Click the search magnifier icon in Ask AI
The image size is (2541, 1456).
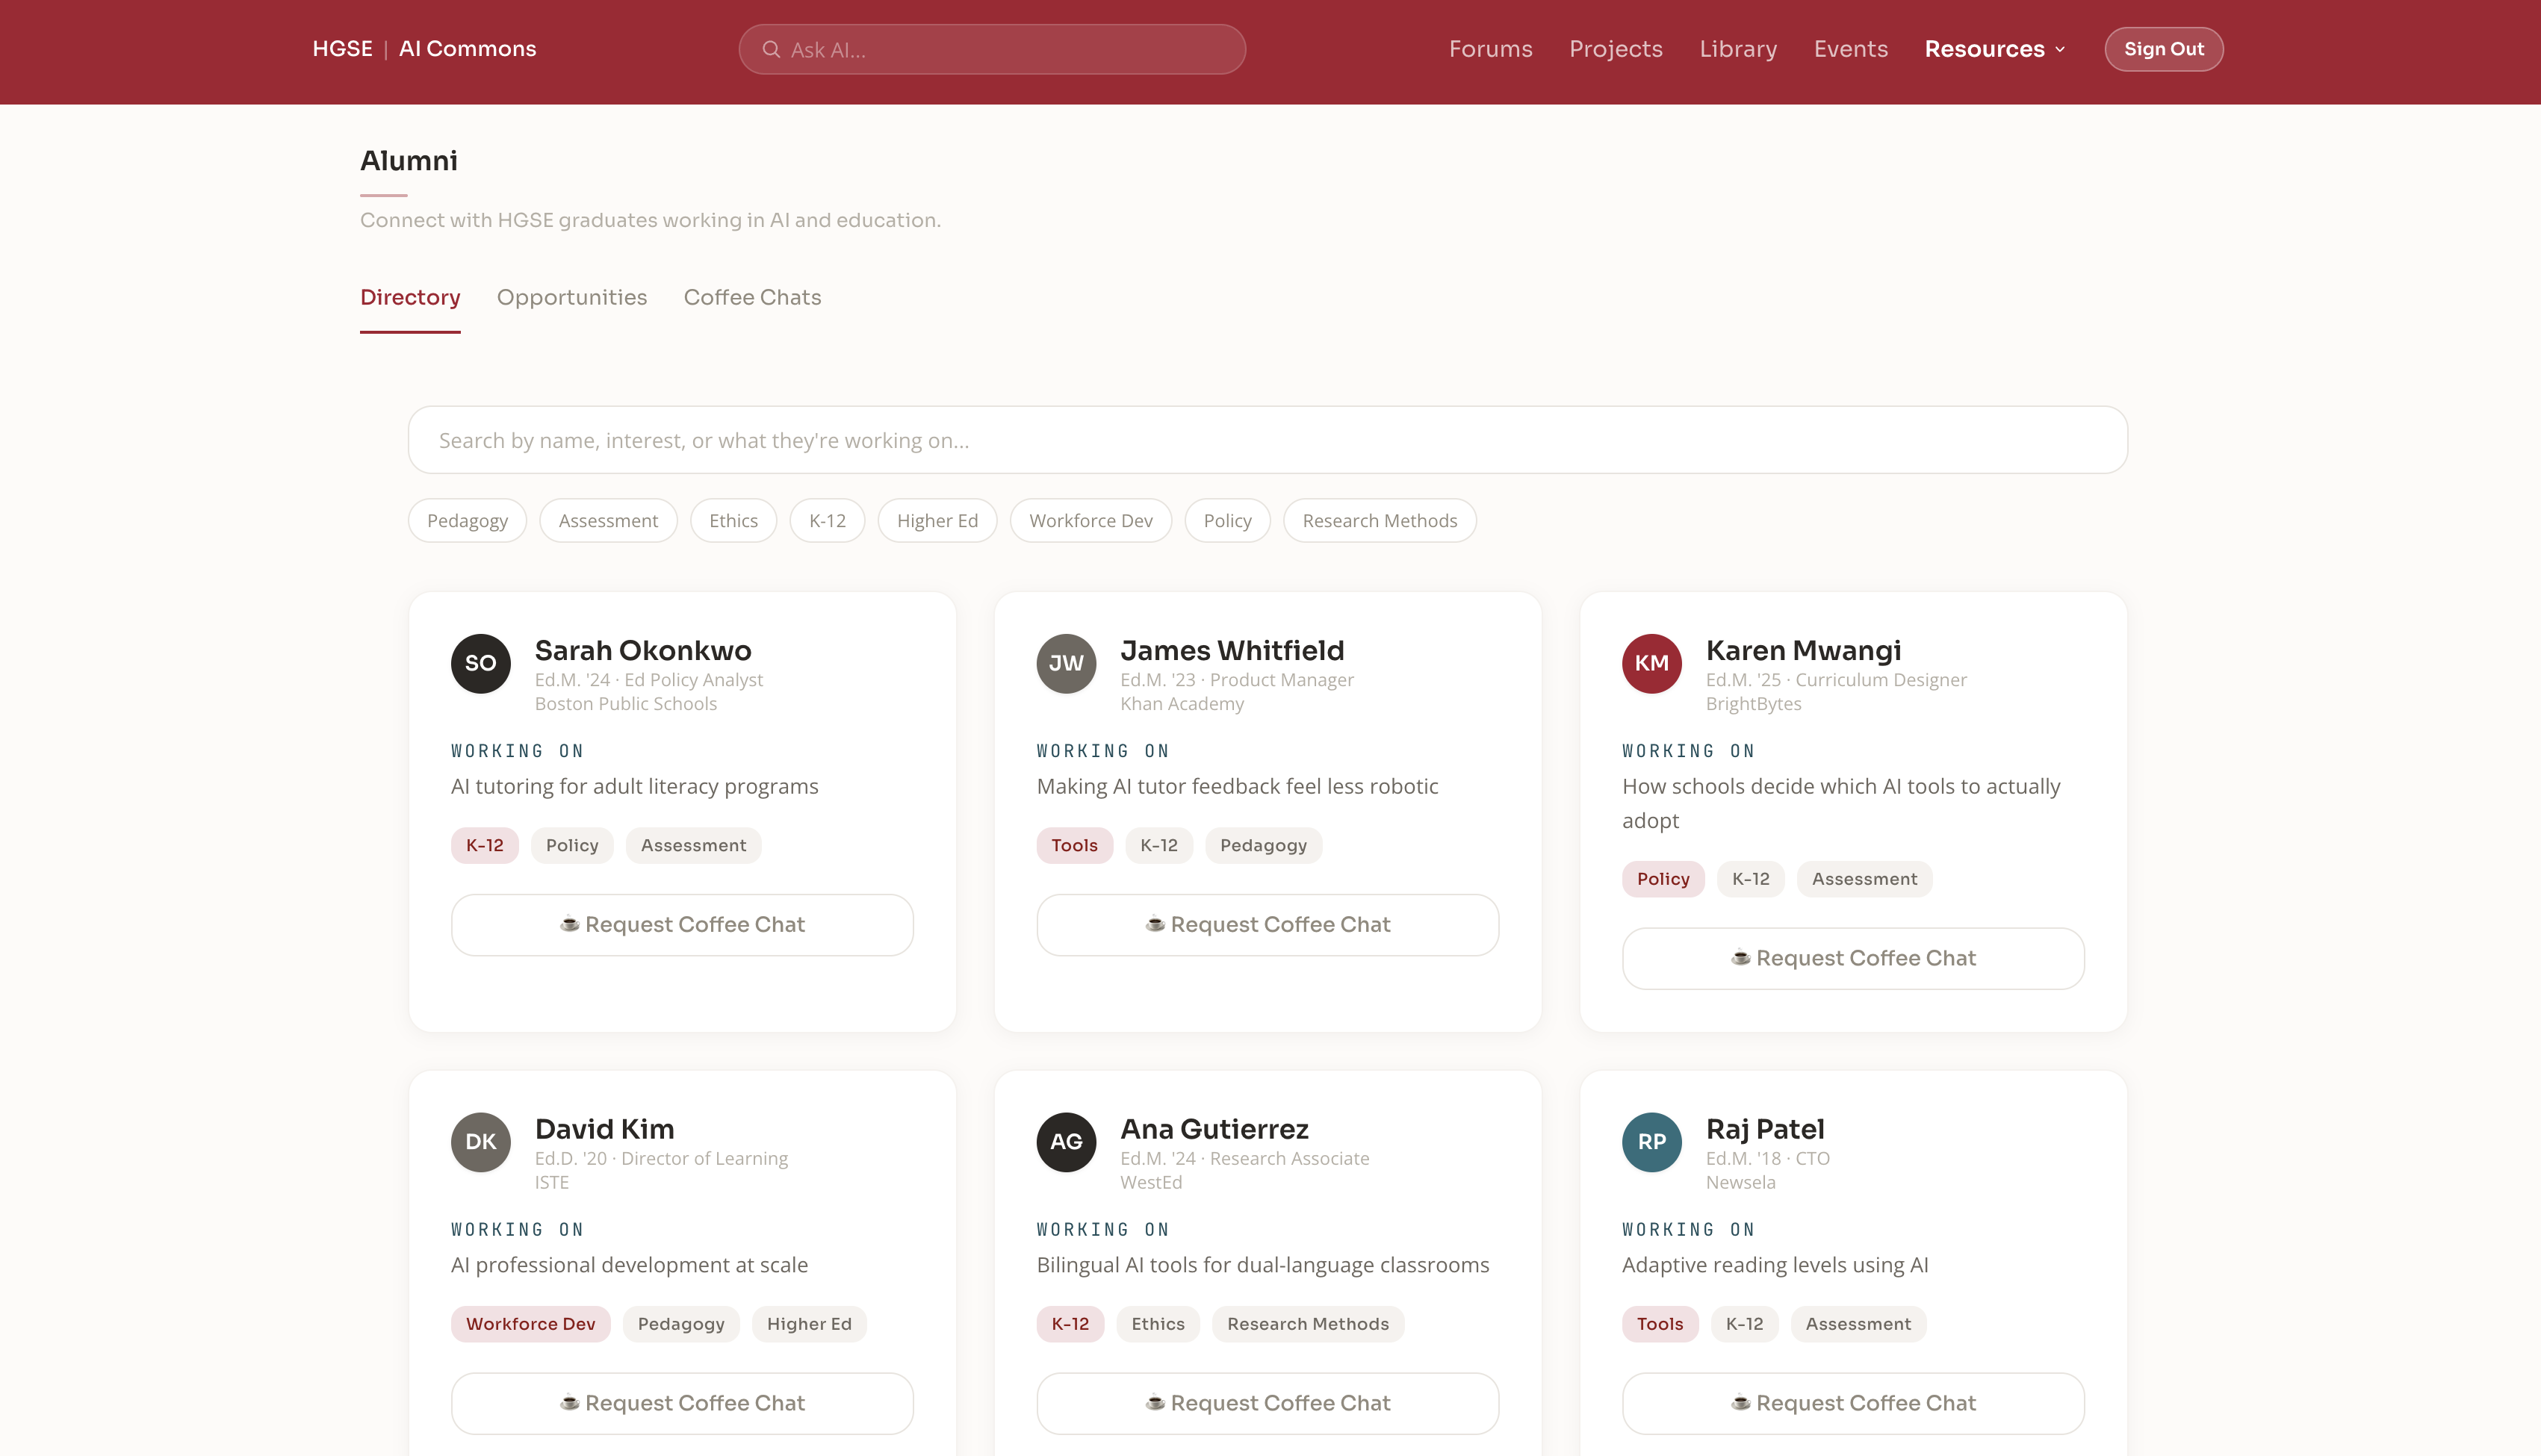click(x=771, y=49)
